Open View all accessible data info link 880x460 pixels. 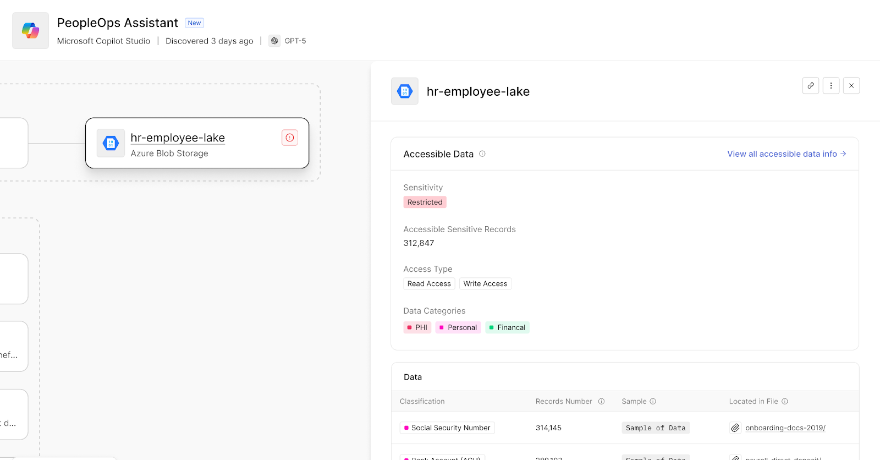pos(787,154)
